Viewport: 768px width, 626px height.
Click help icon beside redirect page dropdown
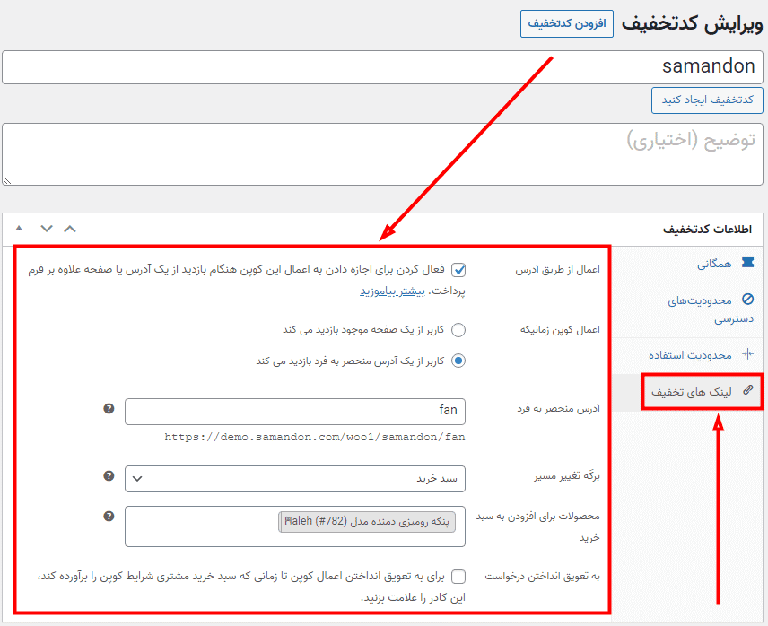pos(109,475)
